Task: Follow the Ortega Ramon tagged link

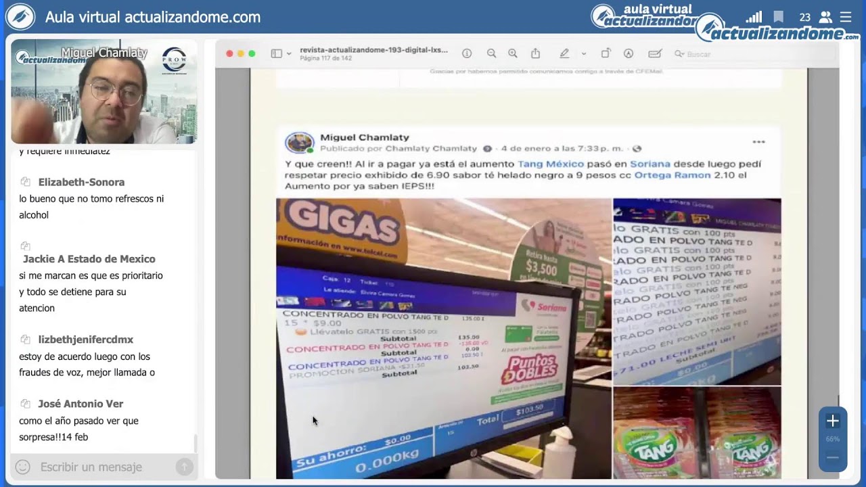Action: (x=673, y=175)
